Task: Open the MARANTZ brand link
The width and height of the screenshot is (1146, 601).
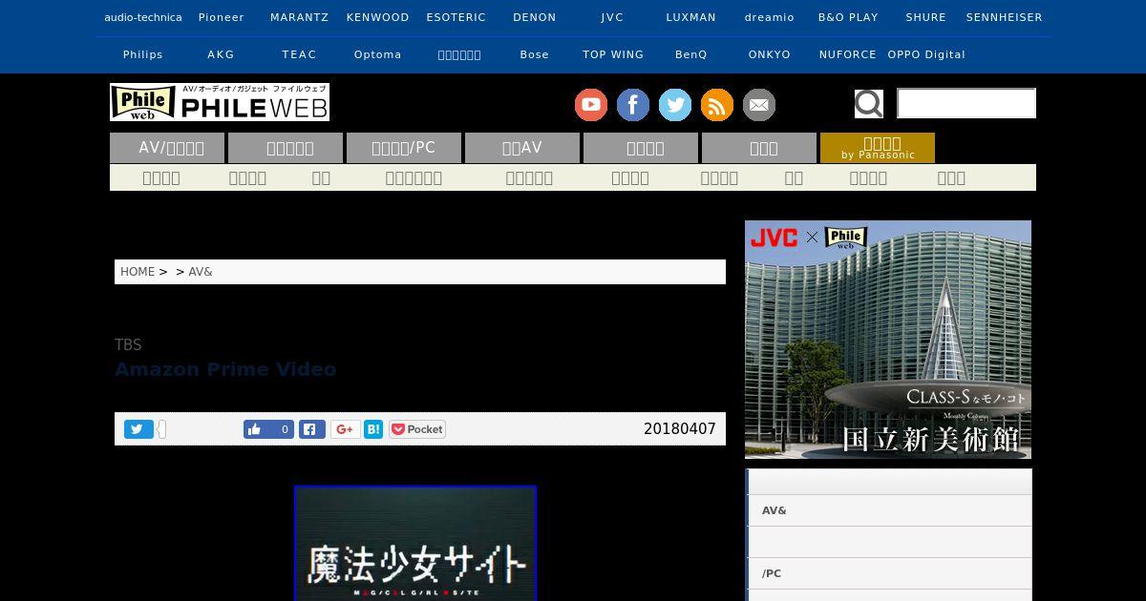Action: [299, 17]
